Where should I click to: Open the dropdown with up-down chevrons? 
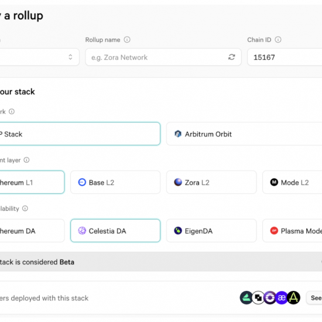[39, 57]
